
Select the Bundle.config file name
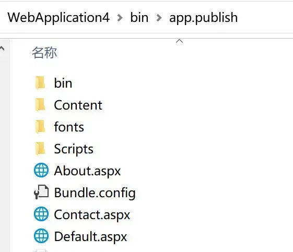pos(95,193)
